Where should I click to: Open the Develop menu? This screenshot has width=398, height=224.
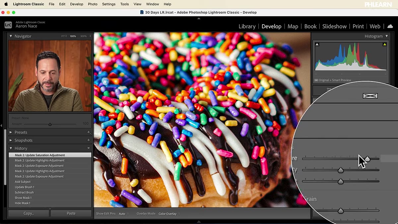pyautogui.click(x=77, y=4)
